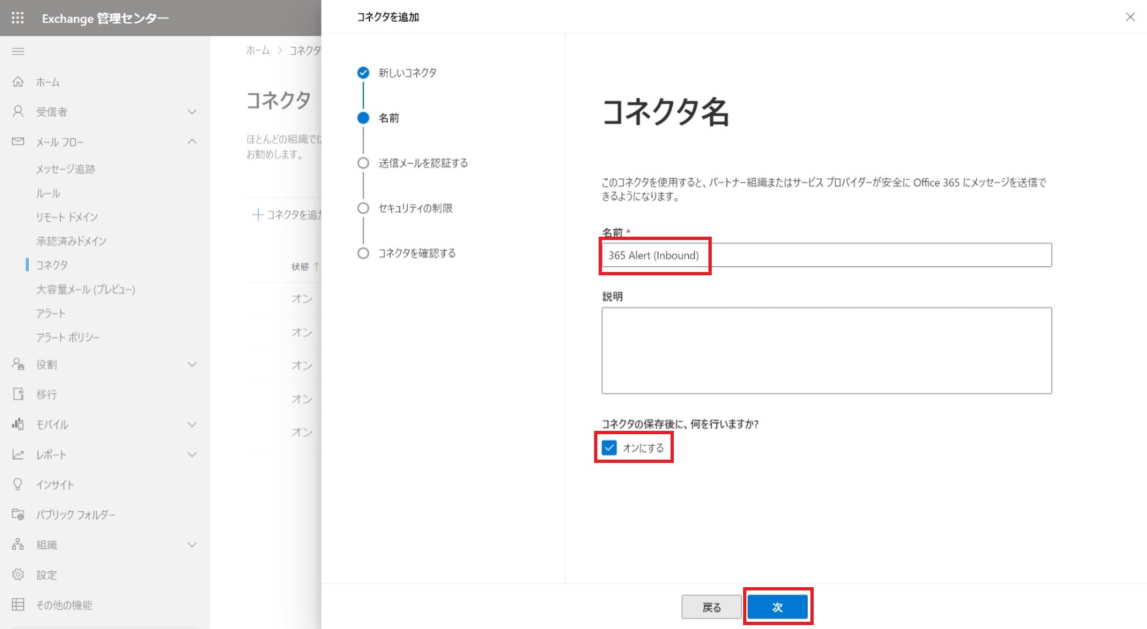
Task: Uncheck the 'オンにする' checkbox
Action: [x=609, y=448]
